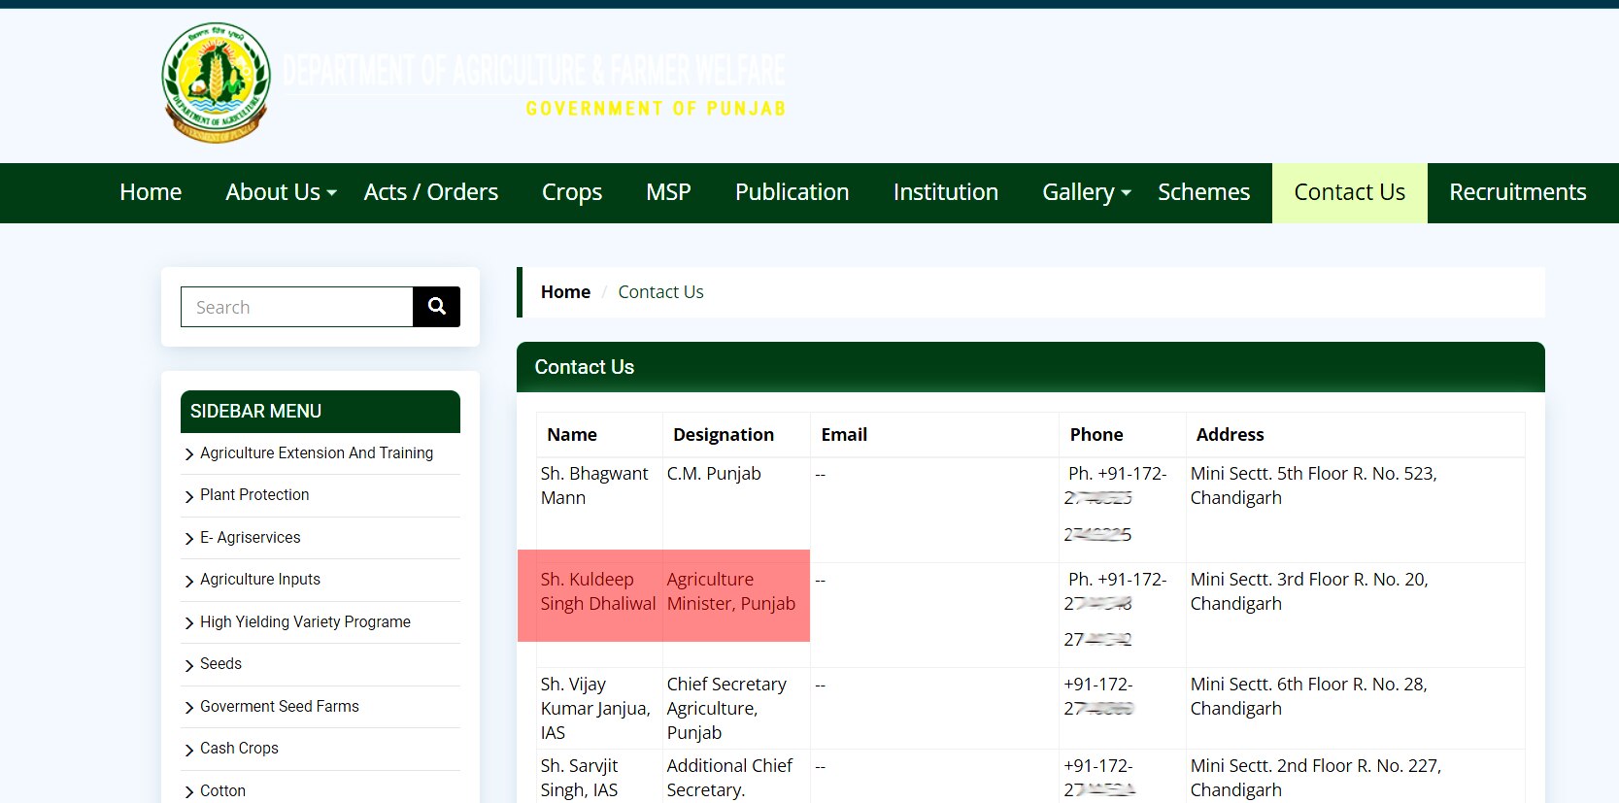This screenshot has width=1619, height=803.
Task: Go to the Home nav menu item
Action: (x=151, y=192)
